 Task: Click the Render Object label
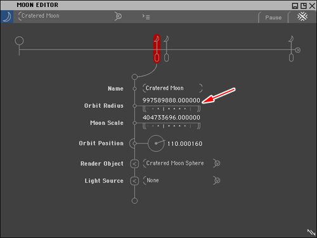pos(102,164)
